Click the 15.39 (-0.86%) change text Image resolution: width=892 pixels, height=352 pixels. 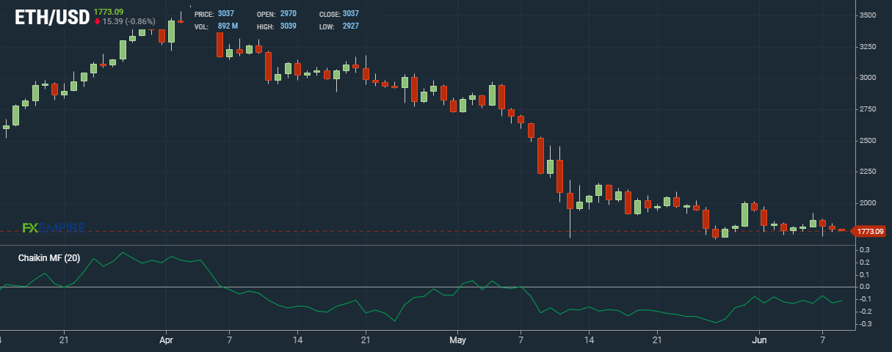point(129,21)
